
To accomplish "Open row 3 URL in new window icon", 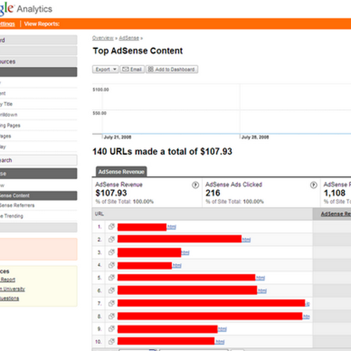I will pyautogui.click(x=111, y=253).
